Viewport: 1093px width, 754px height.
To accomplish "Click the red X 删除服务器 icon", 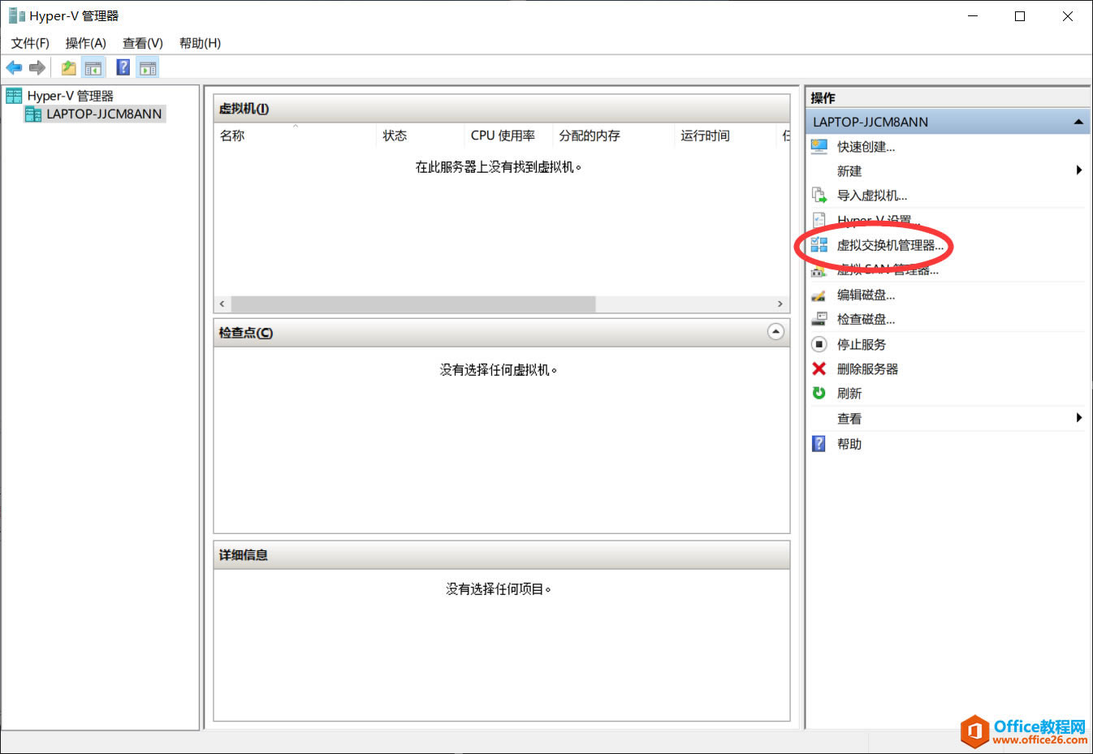I will tap(819, 368).
